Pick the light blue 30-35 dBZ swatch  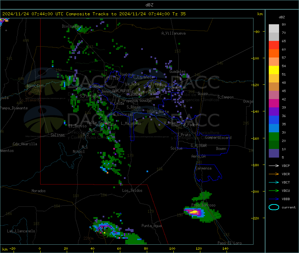pyautogui.click(x=274, y=128)
